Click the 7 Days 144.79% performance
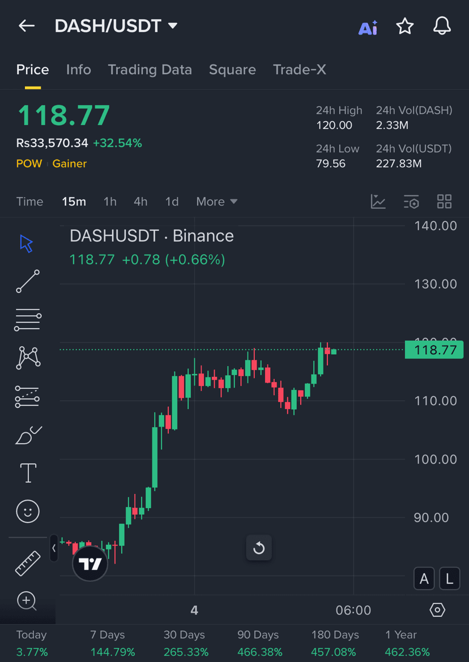469x662 pixels. 112,643
